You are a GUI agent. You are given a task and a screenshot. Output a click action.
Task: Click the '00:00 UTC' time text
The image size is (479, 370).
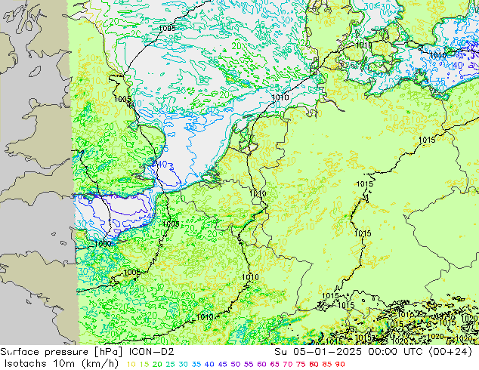tap(397, 352)
